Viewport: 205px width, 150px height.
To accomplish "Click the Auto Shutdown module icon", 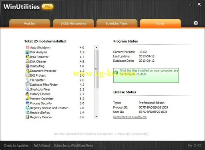I will pyautogui.click(x=28, y=47).
